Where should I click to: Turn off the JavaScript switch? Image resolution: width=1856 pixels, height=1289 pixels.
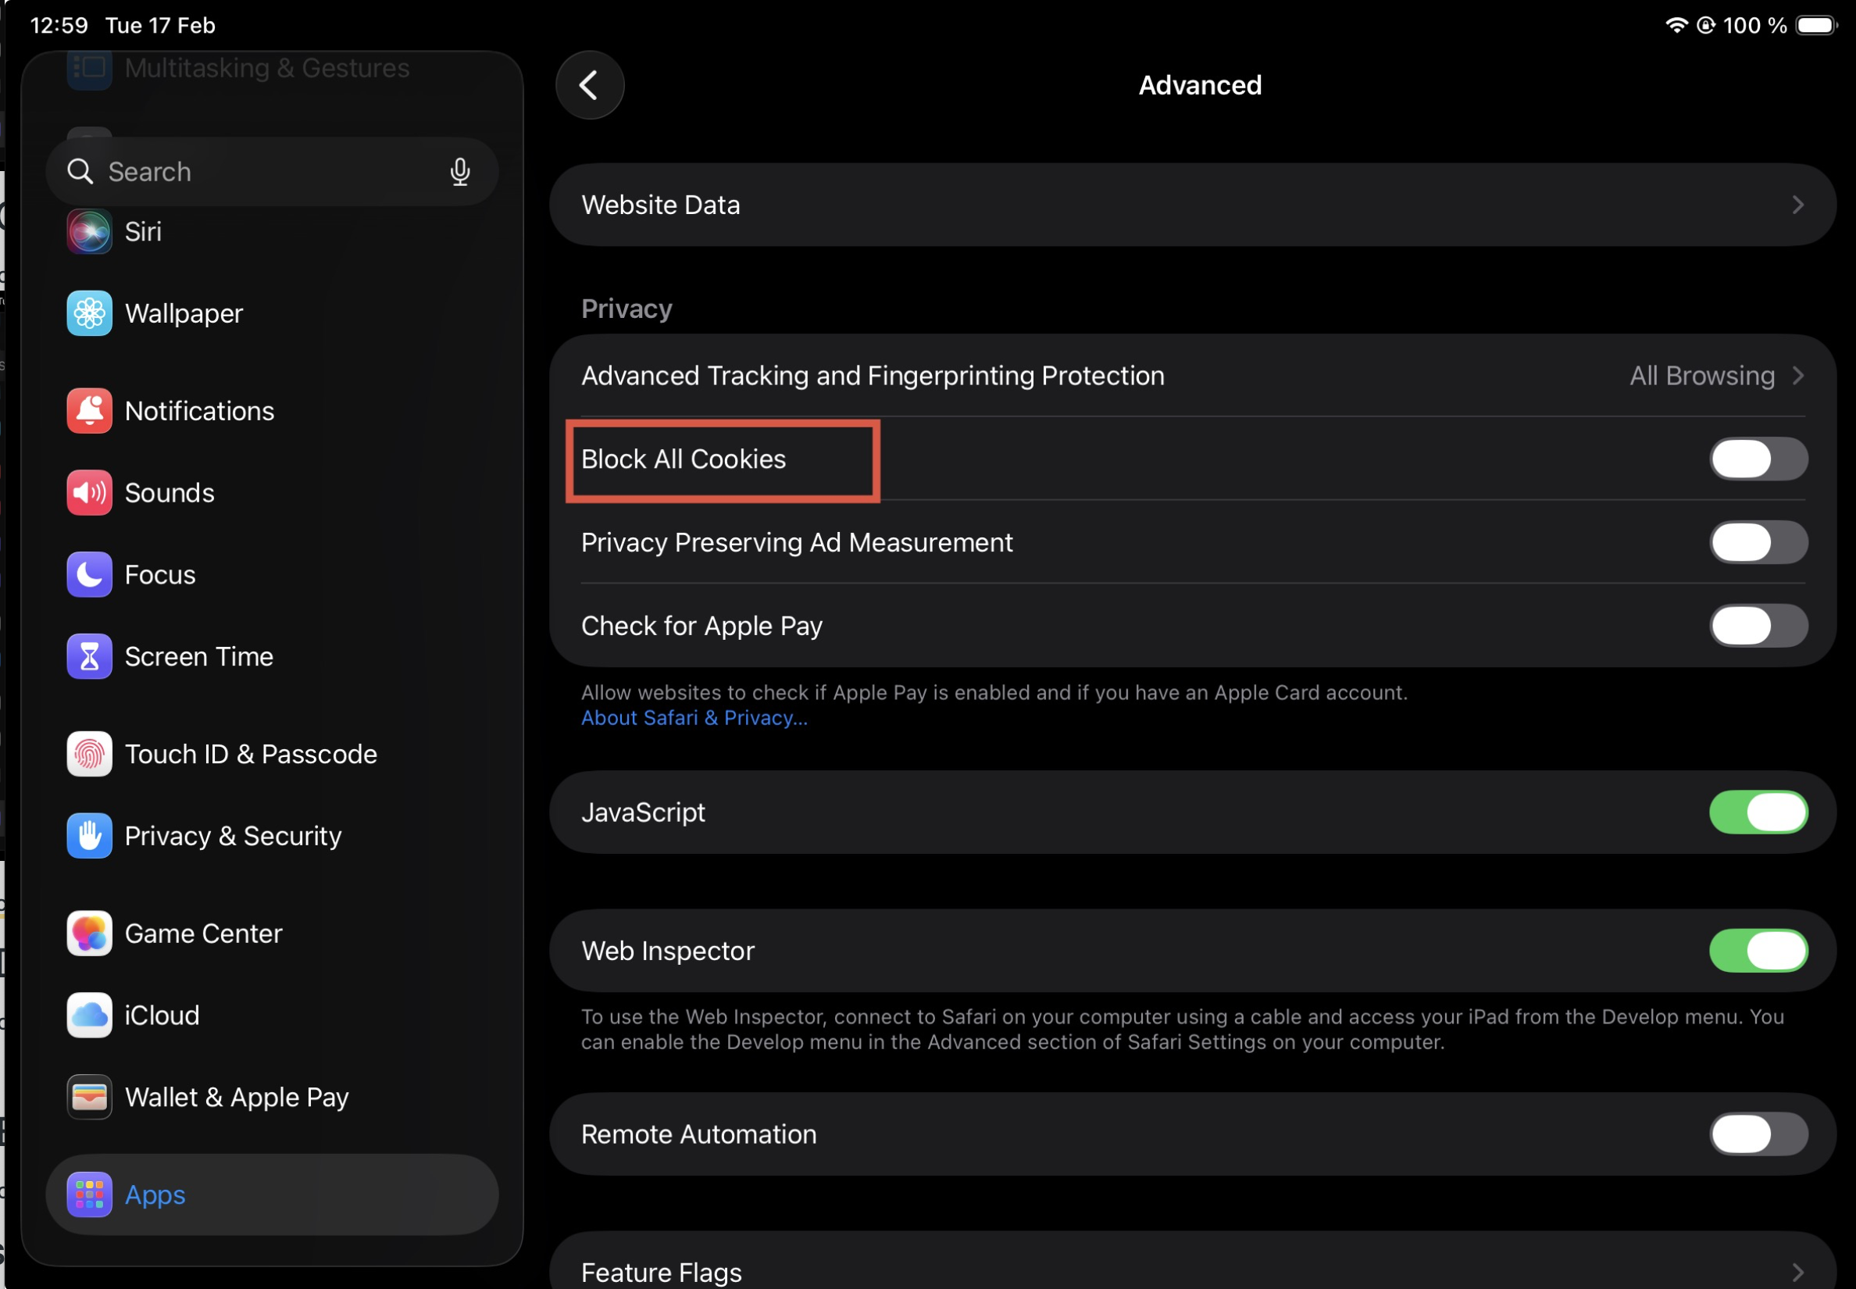coord(1758,812)
